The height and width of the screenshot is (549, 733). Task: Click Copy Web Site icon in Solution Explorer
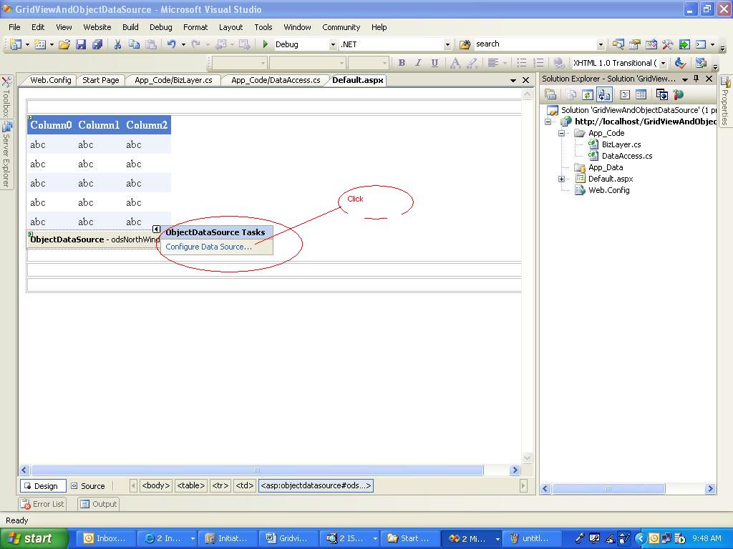[661, 95]
